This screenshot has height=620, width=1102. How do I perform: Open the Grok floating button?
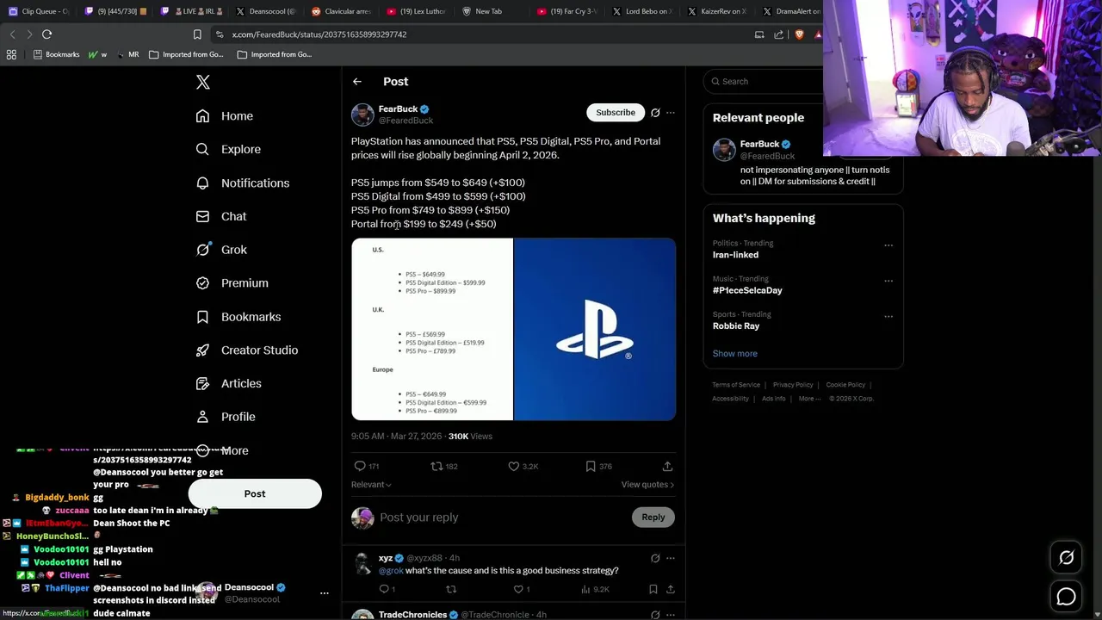pos(1066,558)
